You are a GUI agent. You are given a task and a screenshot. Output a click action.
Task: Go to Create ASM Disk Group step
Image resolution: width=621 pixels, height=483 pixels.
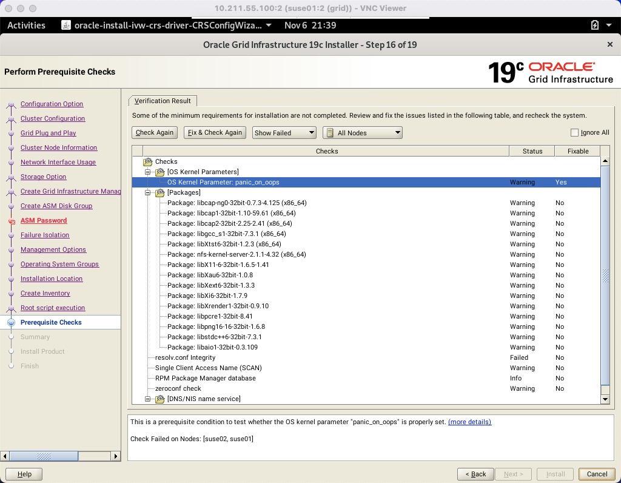[56, 206]
